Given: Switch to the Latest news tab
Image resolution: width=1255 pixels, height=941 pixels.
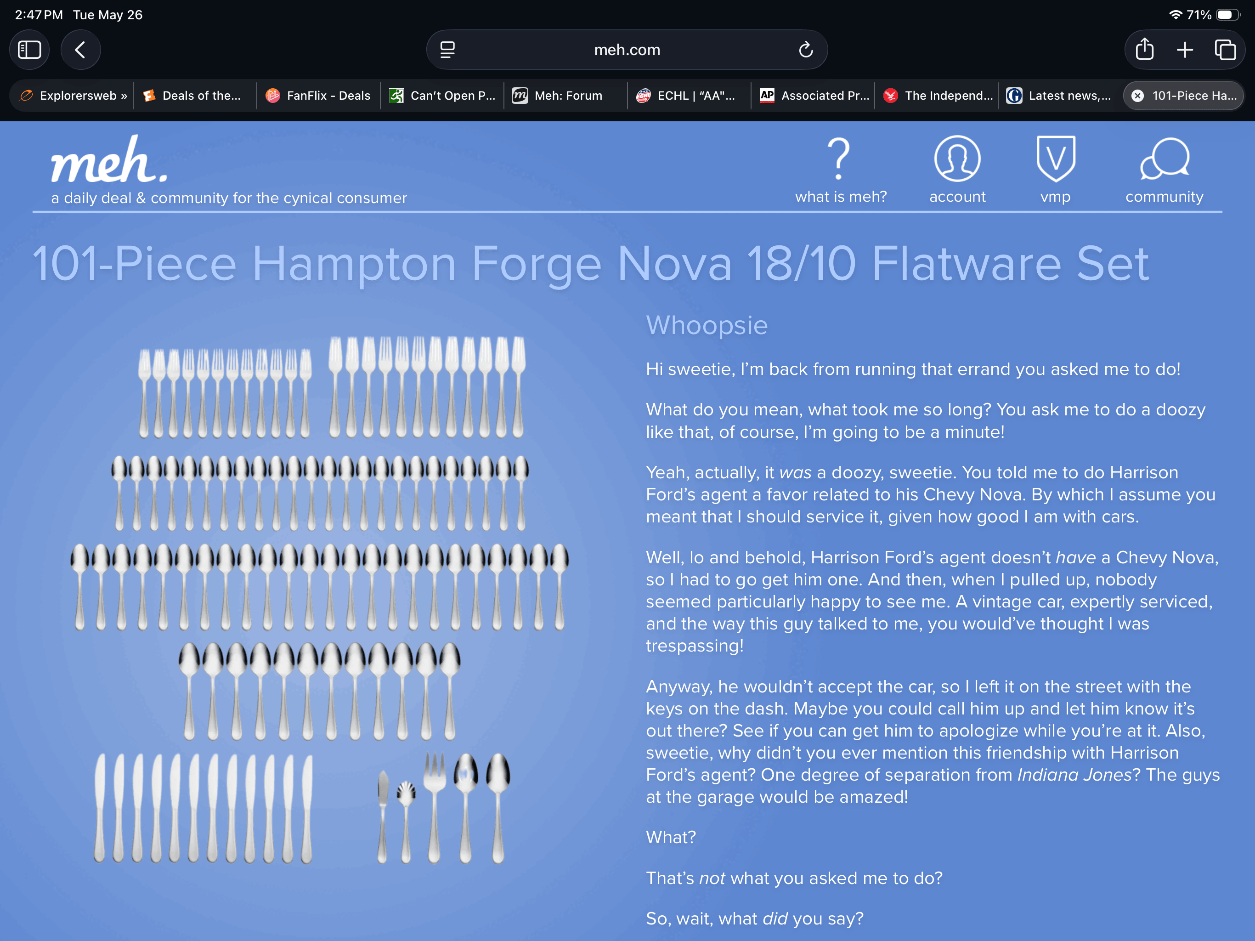Looking at the screenshot, I should pos(1060,96).
